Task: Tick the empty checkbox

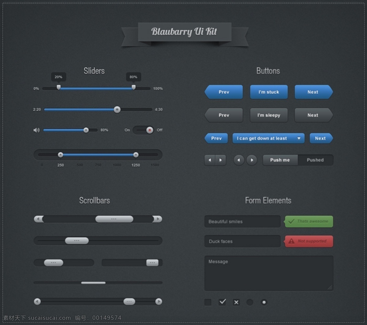Action: [208, 302]
